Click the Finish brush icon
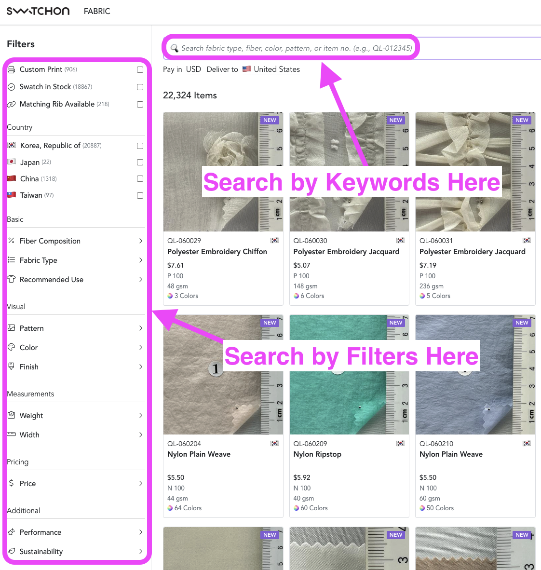 tap(12, 366)
